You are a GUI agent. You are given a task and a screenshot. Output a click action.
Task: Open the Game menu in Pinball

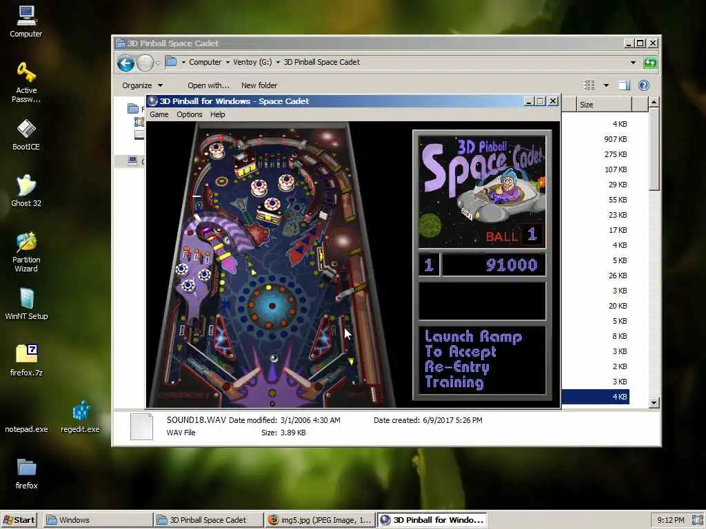pyautogui.click(x=159, y=114)
